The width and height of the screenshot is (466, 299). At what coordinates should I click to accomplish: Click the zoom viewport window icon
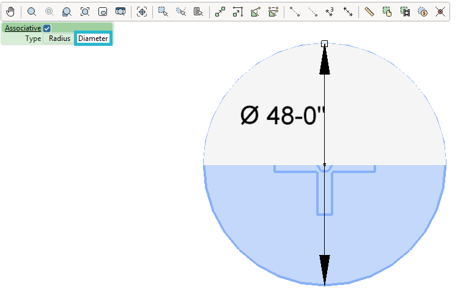click(120, 12)
